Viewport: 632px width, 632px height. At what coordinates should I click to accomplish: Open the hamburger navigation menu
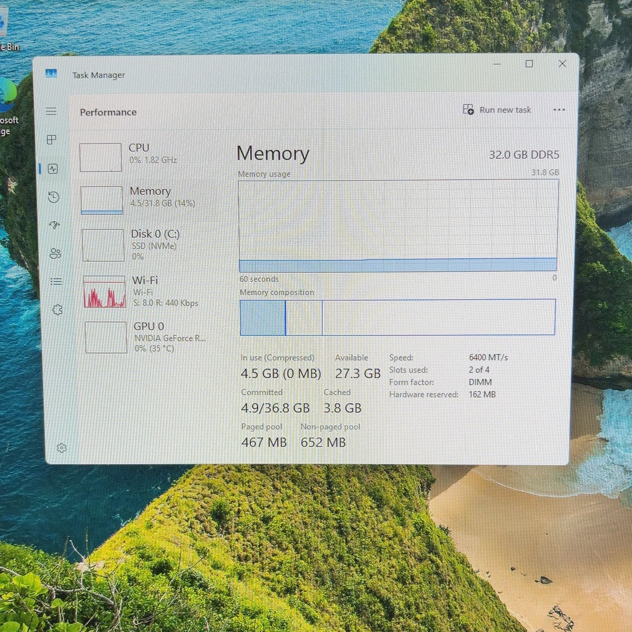coord(51,111)
